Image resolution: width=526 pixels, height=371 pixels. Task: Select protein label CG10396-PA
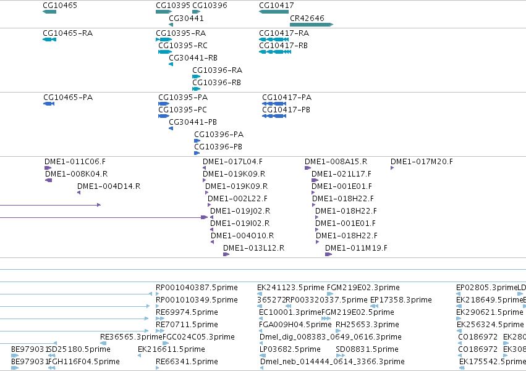219,135
